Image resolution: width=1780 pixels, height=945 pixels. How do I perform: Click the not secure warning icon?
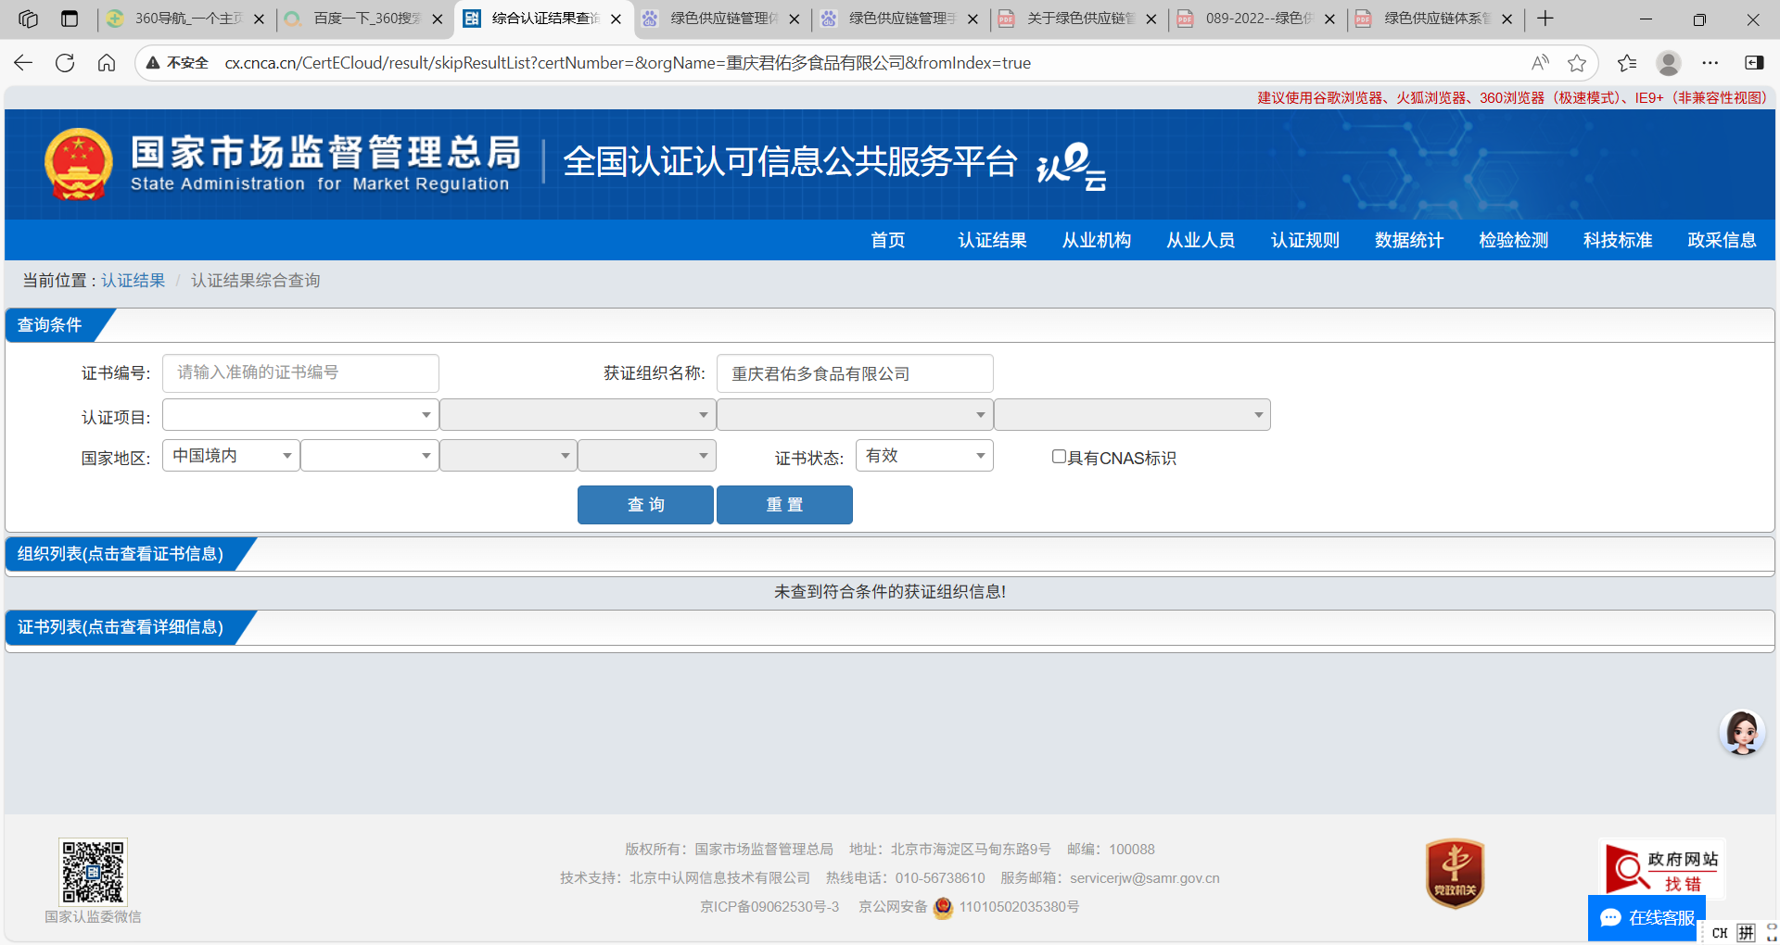coord(153,63)
